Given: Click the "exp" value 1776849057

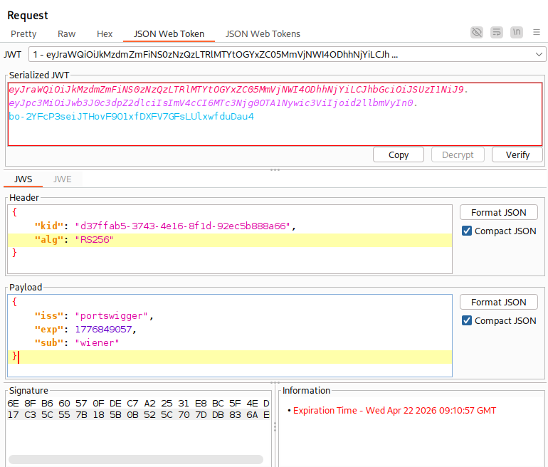Looking at the screenshot, I should click(x=103, y=330).
